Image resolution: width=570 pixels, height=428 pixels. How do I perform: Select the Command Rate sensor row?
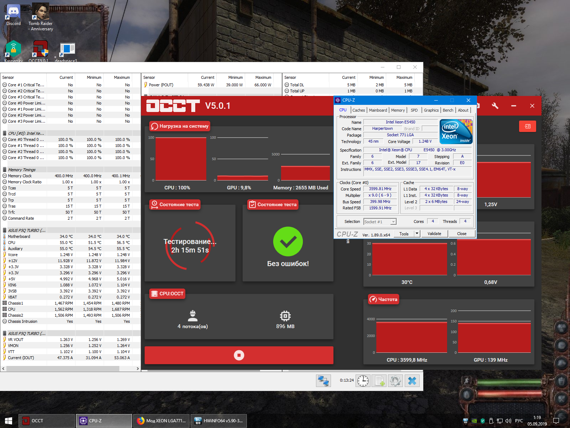(x=71, y=218)
